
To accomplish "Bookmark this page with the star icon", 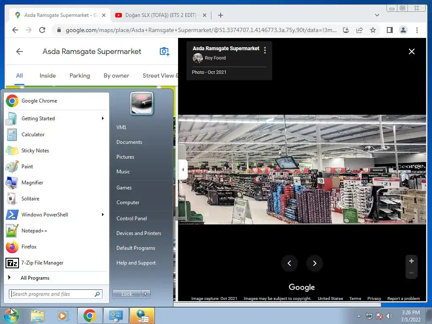I will [373, 30].
